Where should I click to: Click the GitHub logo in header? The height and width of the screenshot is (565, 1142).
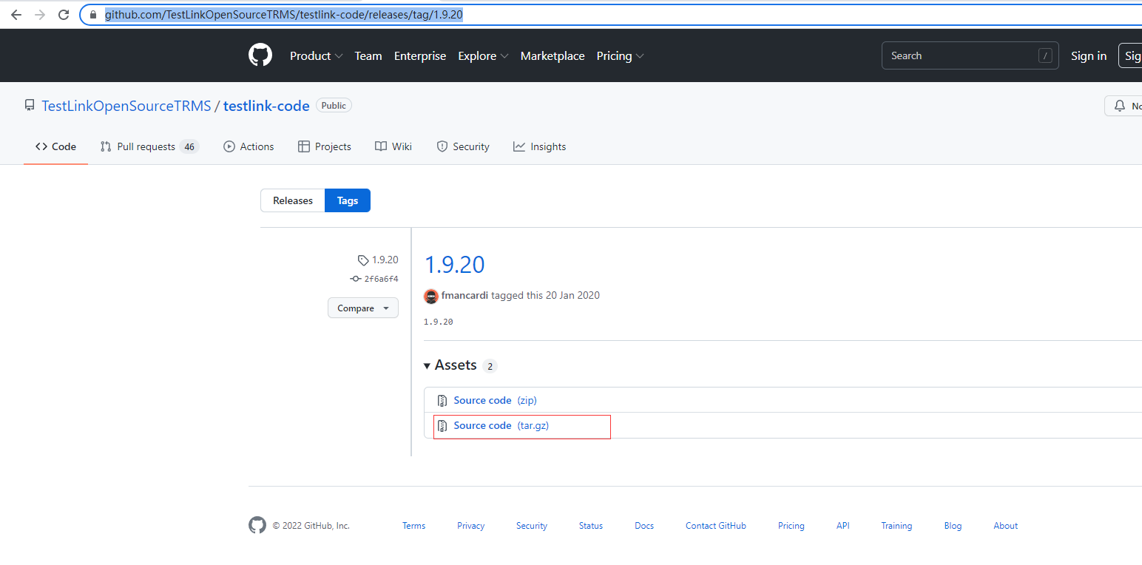pyautogui.click(x=260, y=55)
